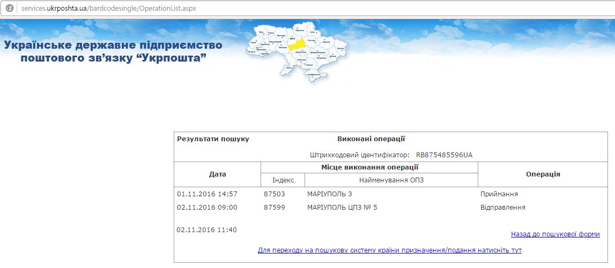Click the 'Найменування ОПЗ' column header

pyautogui.click(x=391, y=180)
